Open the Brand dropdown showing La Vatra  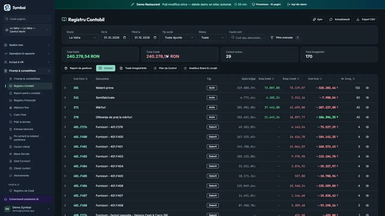click(x=83, y=37)
